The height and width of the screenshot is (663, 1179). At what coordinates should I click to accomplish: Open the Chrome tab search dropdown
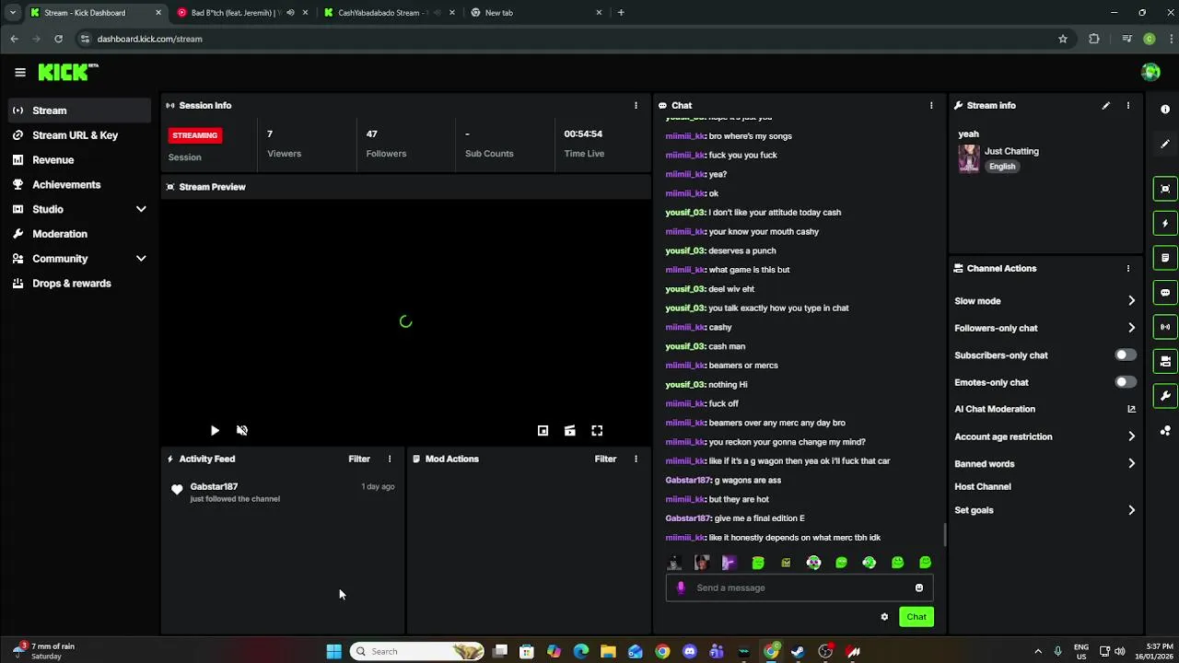pyautogui.click(x=12, y=12)
